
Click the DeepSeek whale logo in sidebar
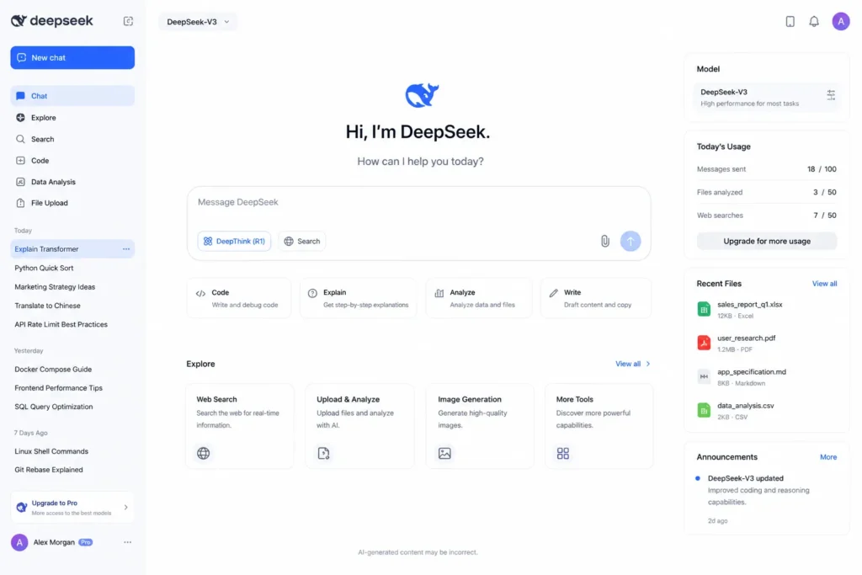tap(19, 21)
